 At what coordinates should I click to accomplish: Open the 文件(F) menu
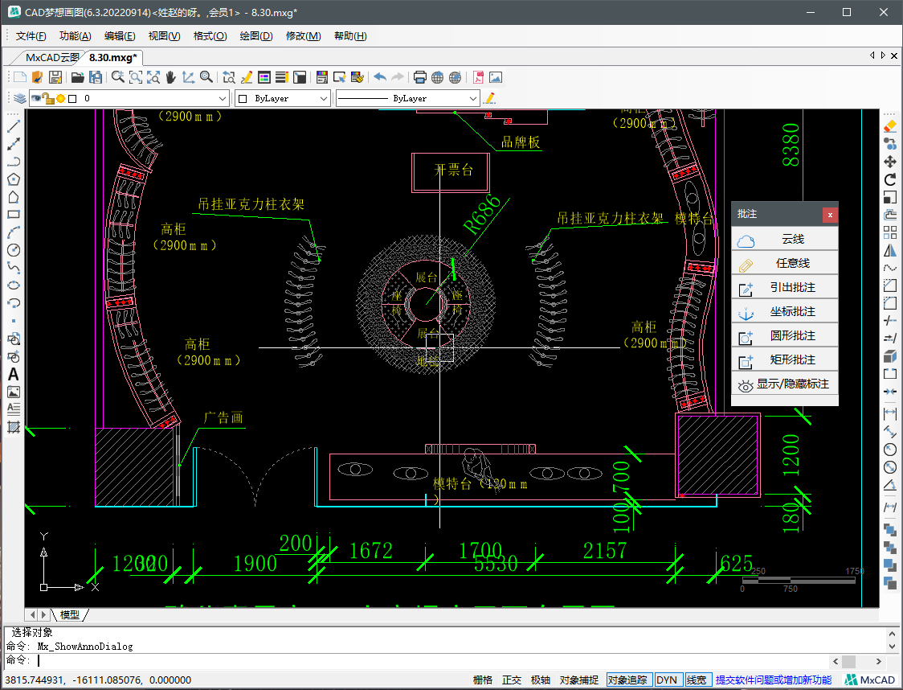pos(31,35)
